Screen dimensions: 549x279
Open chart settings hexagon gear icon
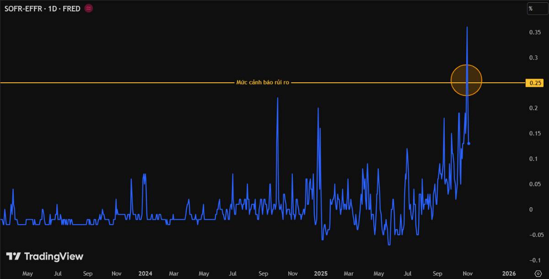pyautogui.click(x=538, y=274)
